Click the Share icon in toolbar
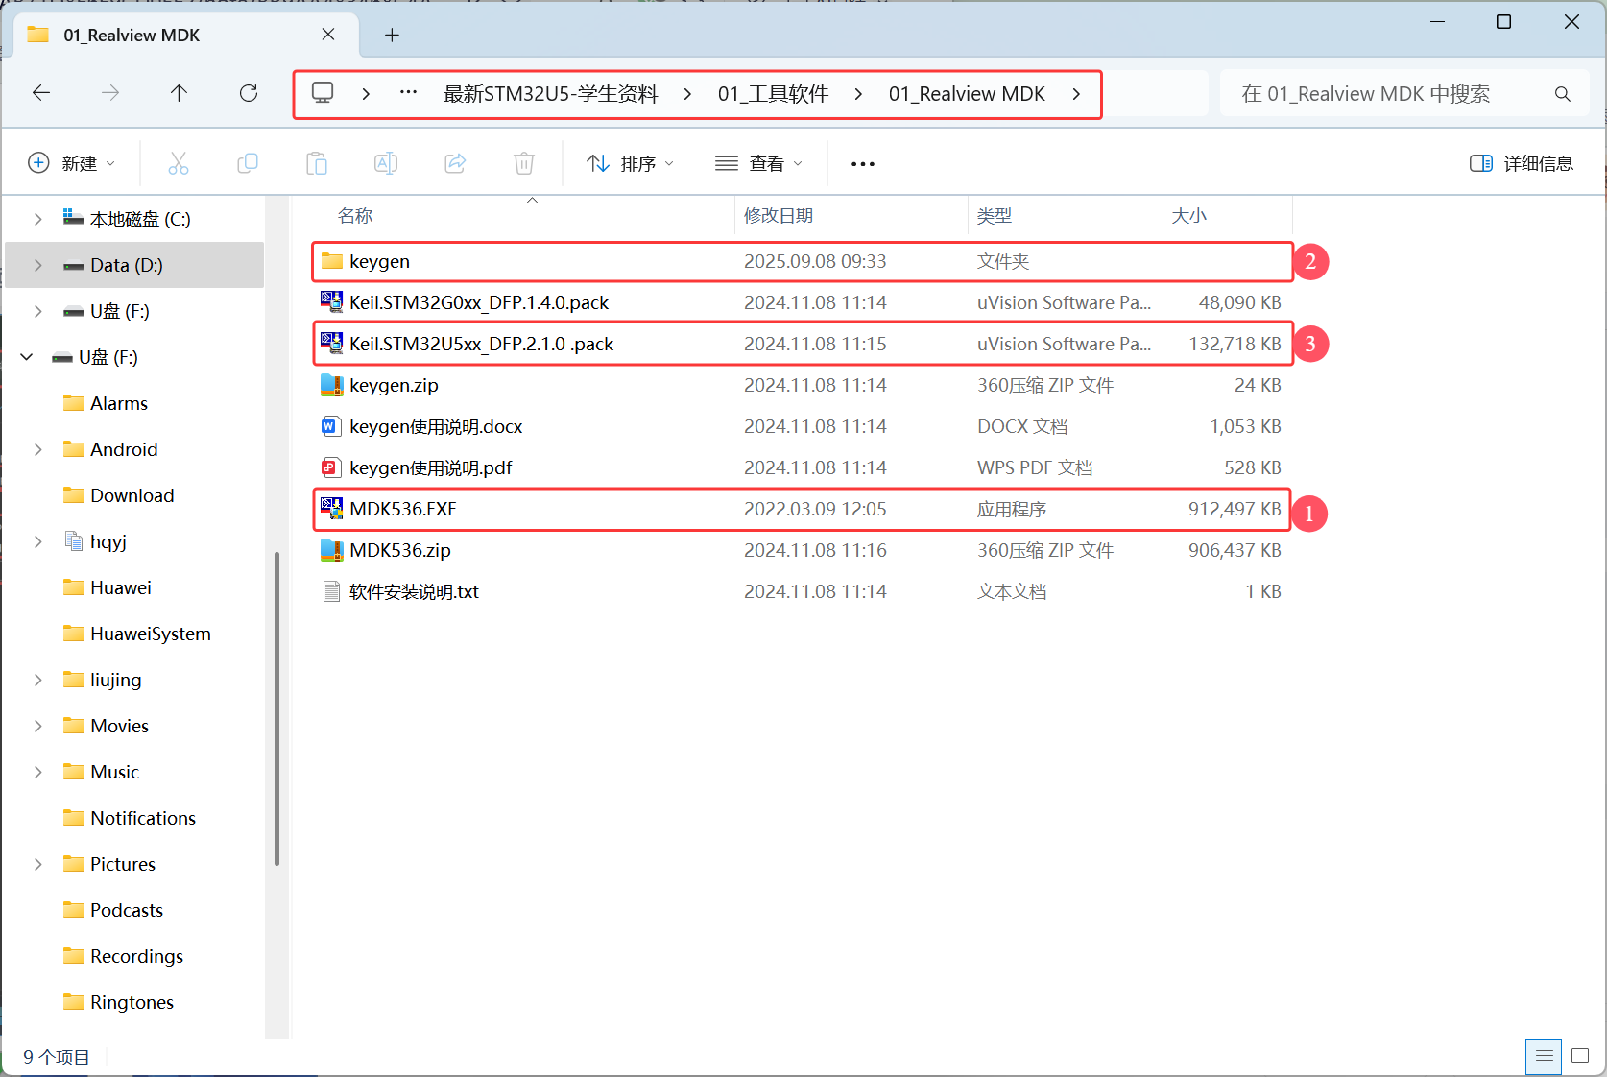The height and width of the screenshot is (1077, 1607). coord(455,163)
